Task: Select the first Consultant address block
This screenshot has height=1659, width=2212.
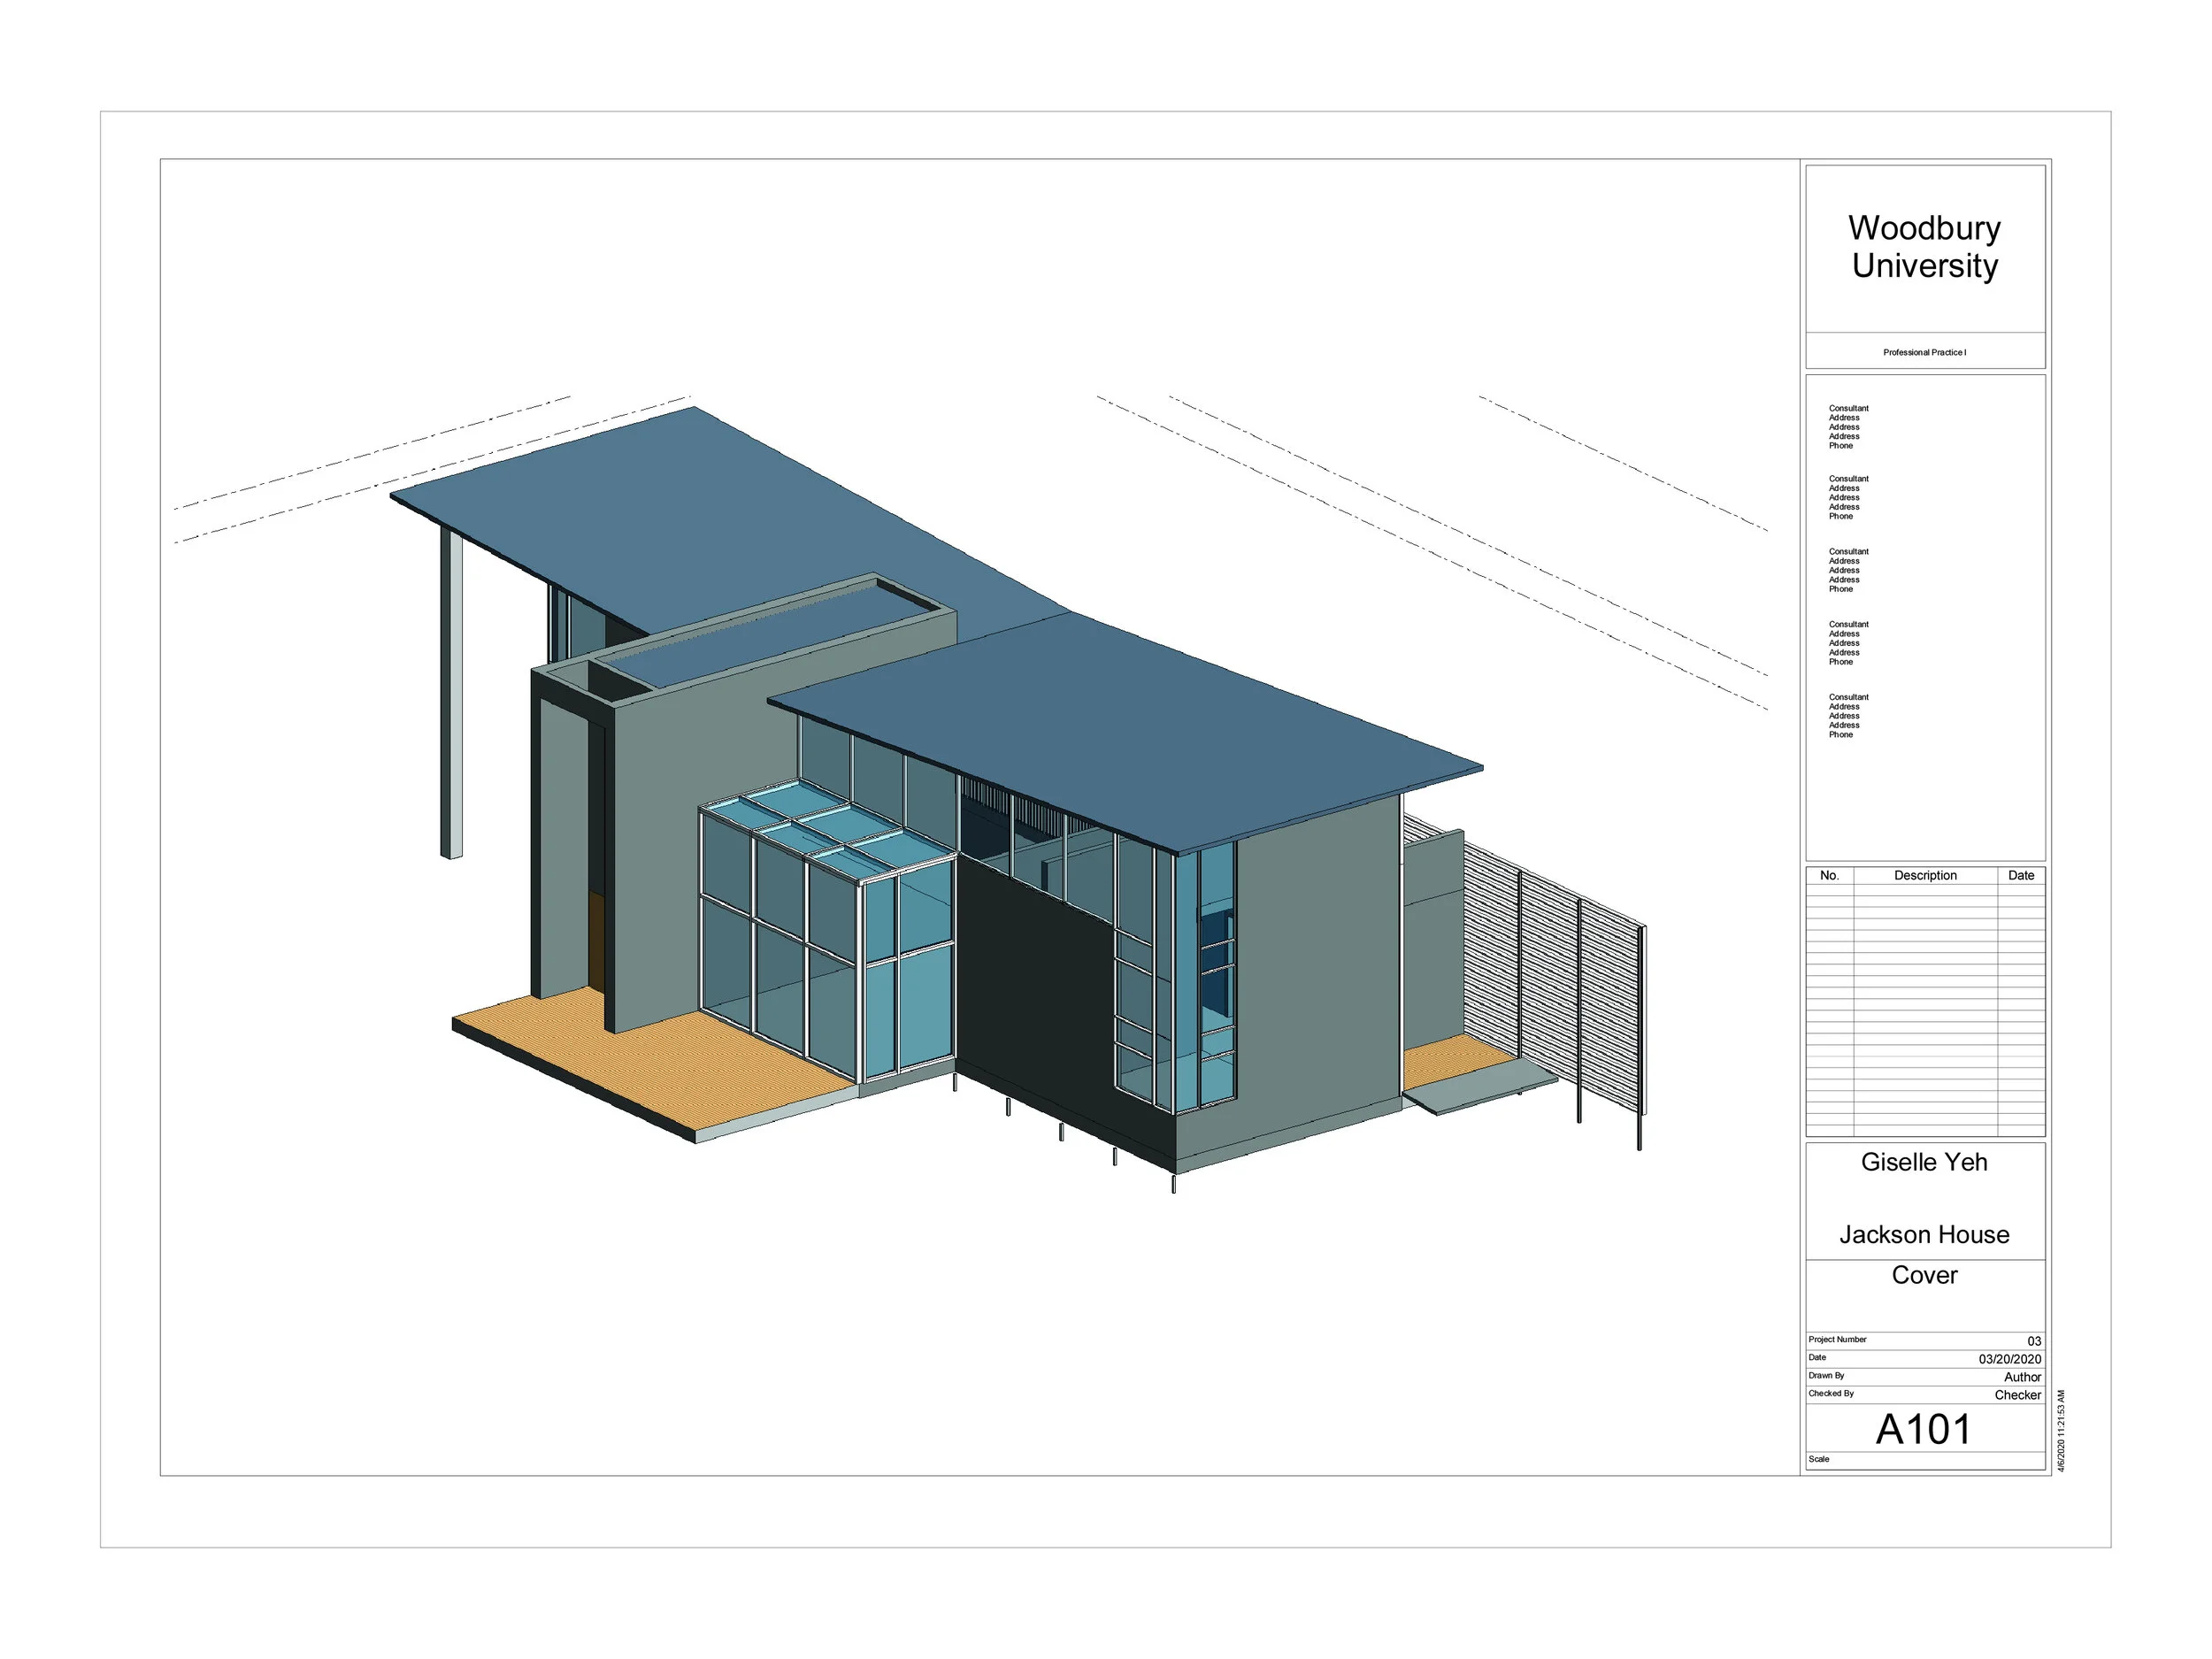Action: (1847, 427)
